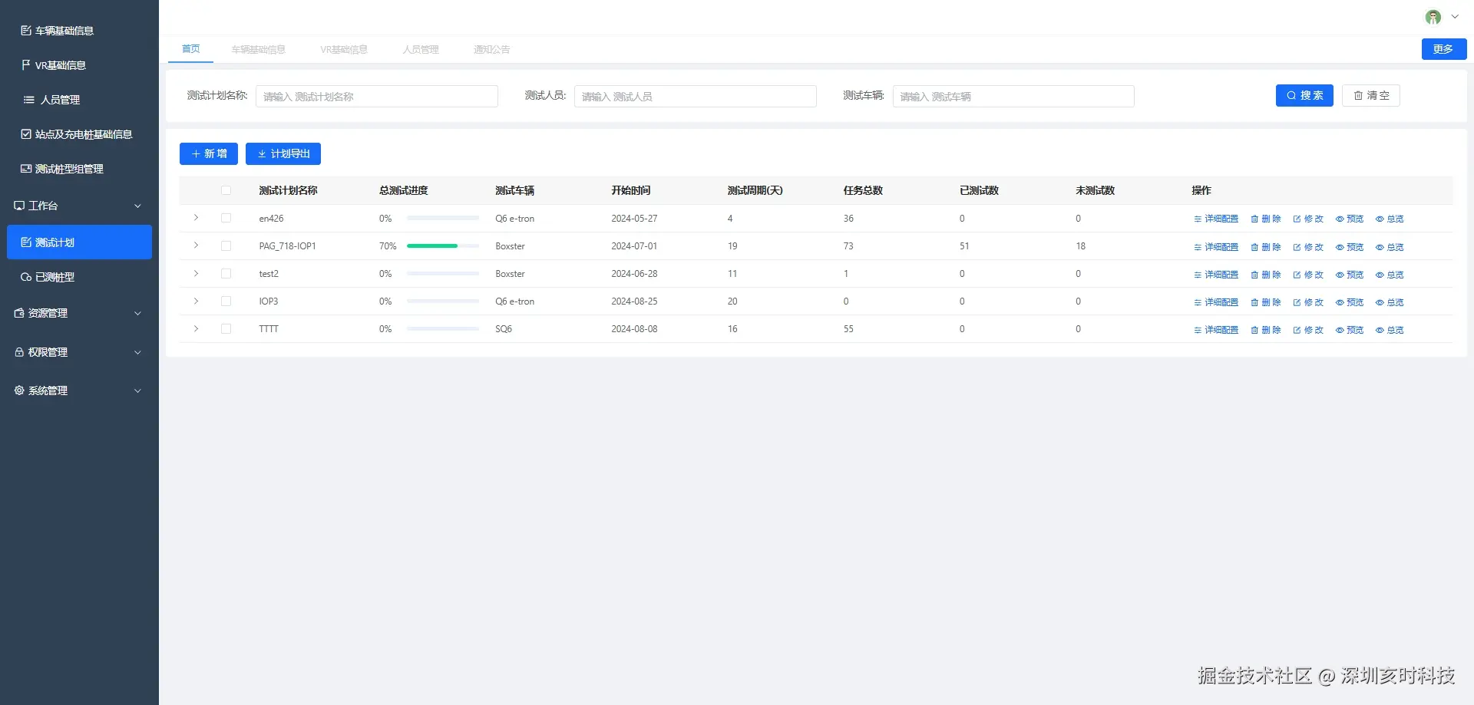Delete the PAG_718-IOP1 plan
This screenshot has width=1474, height=705.
pos(1266,247)
